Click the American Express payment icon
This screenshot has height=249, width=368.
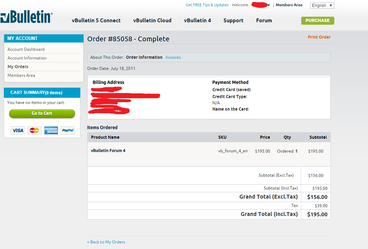point(51,130)
